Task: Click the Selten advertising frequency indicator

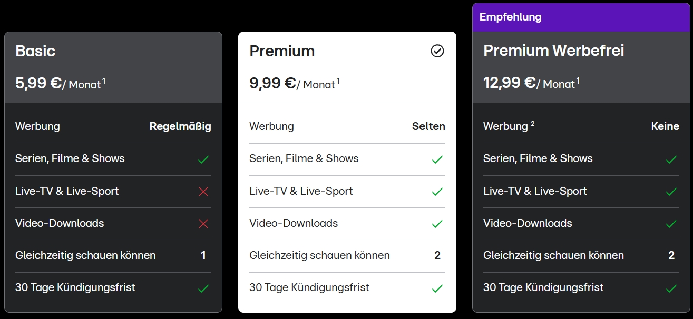Action: pos(428,126)
